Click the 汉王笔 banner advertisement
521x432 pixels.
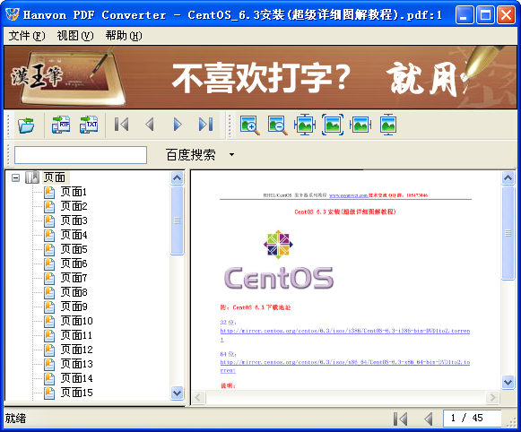[x=260, y=77]
